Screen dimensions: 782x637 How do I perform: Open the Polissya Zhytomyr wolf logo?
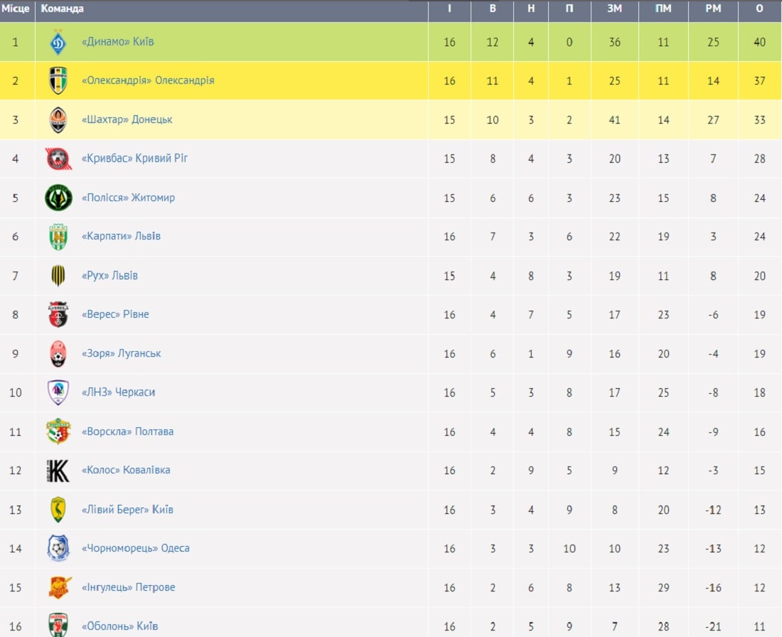58,198
